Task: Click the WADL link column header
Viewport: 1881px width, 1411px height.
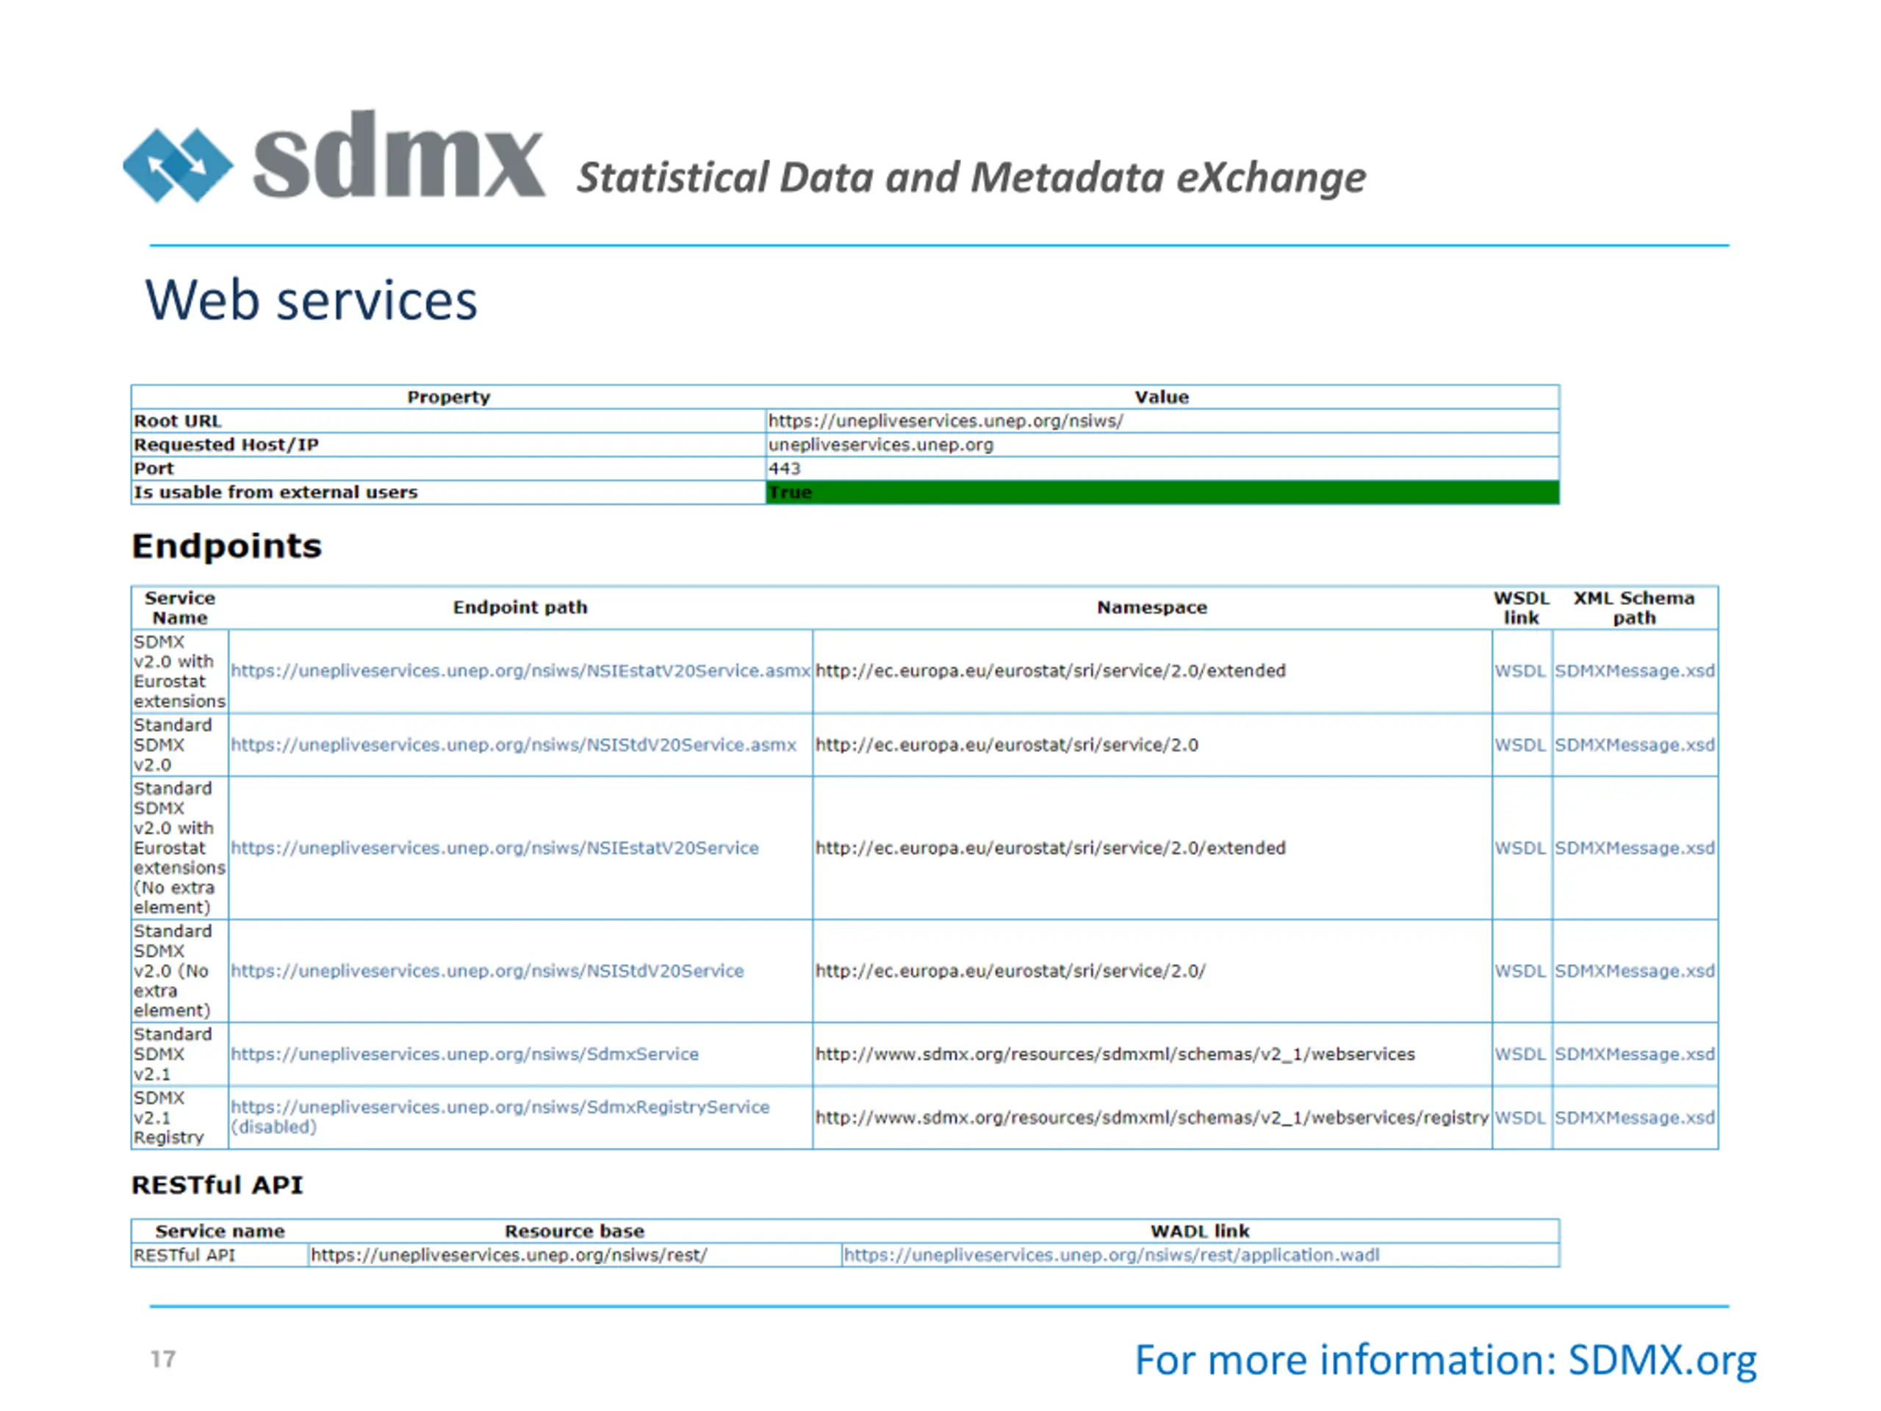Action: (x=1200, y=1232)
